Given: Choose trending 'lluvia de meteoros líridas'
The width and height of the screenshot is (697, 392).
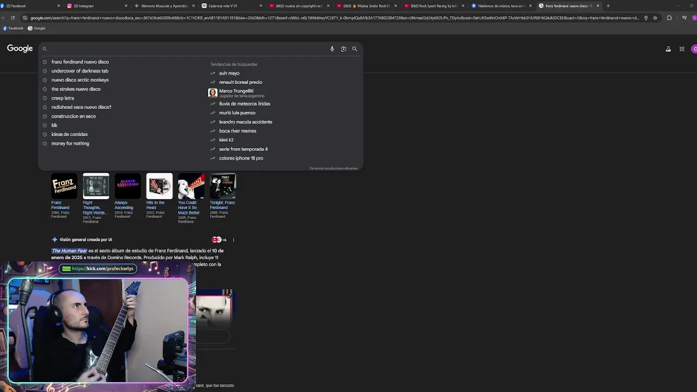Looking at the screenshot, I should [244, 104].
